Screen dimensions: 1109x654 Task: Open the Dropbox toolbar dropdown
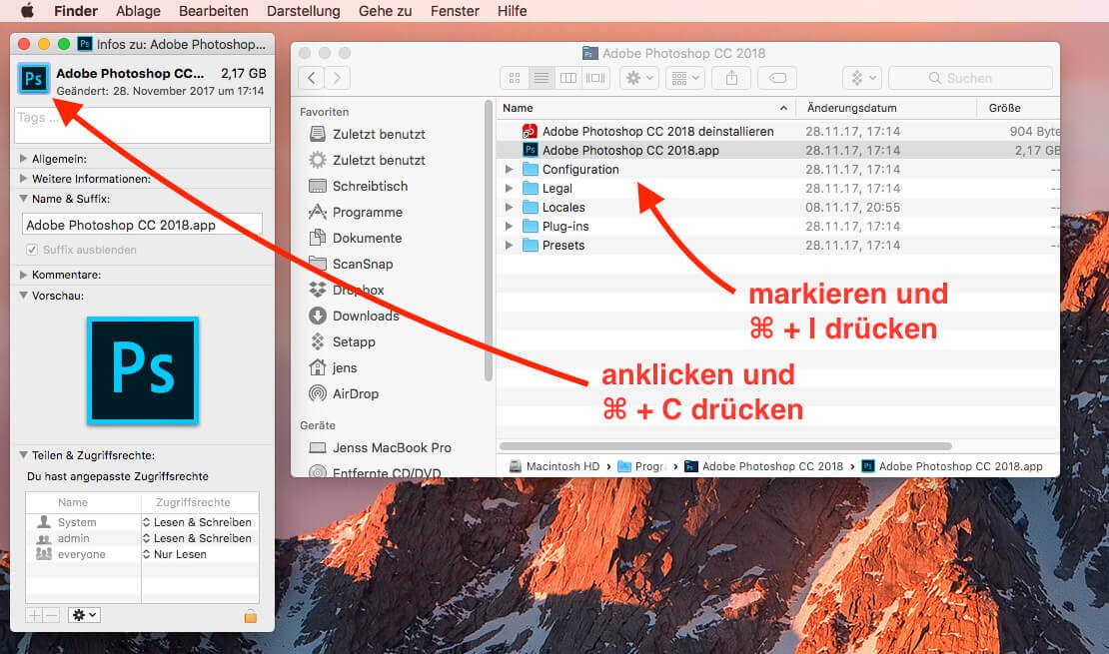[862, 78]
